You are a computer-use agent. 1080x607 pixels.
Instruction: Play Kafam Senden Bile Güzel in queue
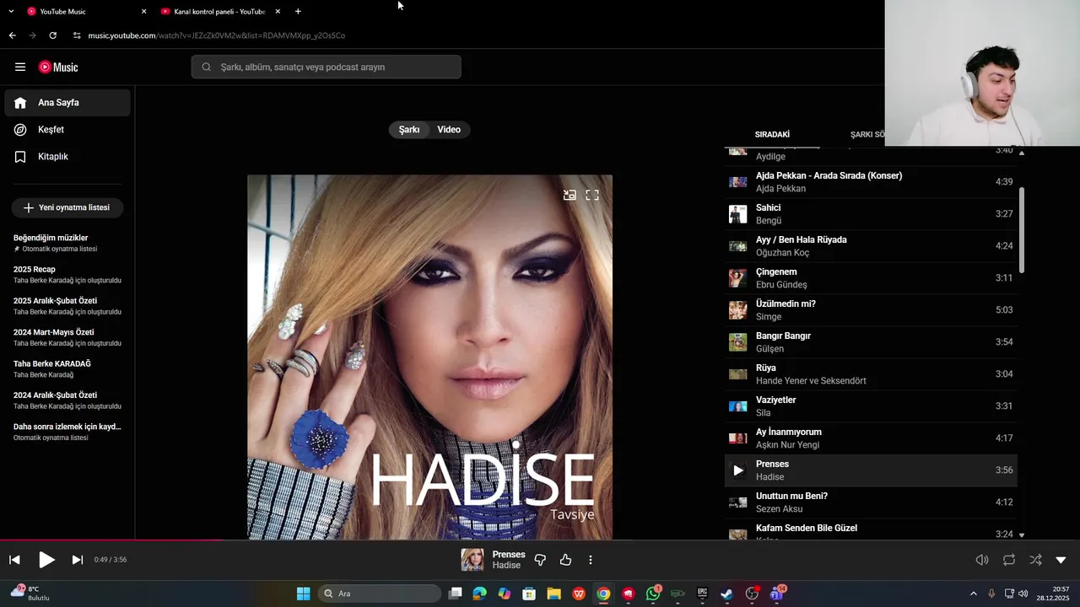pyautogui.click(x=871, y=529)
